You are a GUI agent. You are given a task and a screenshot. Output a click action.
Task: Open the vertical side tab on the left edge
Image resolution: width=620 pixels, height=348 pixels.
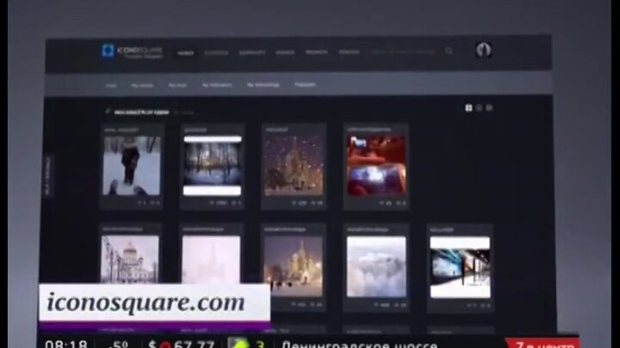coord(48,177)
